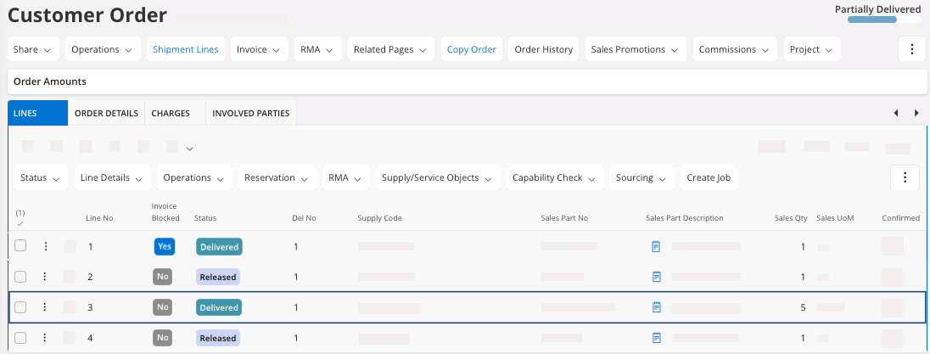Open the Involved Parties tab
This screenshot has height=354, width=930.
tap(250, 113)
